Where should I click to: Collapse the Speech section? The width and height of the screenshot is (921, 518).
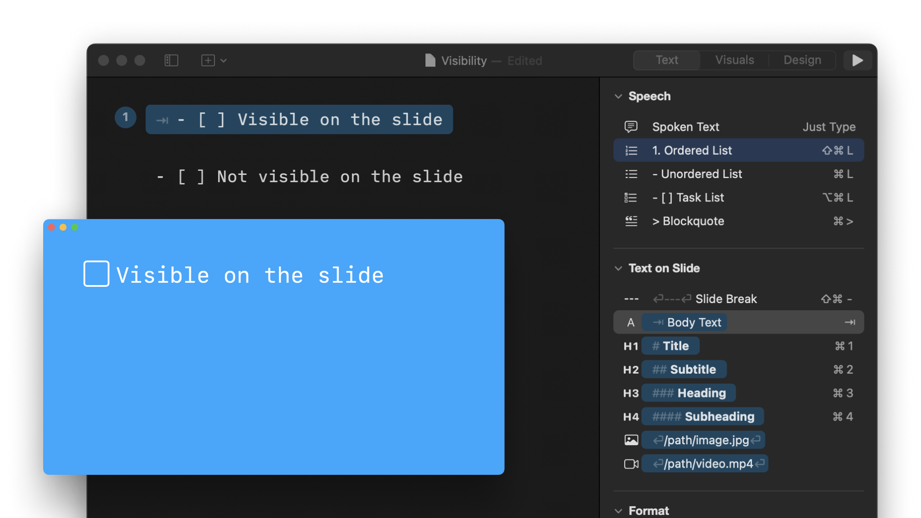coord(618,96)
